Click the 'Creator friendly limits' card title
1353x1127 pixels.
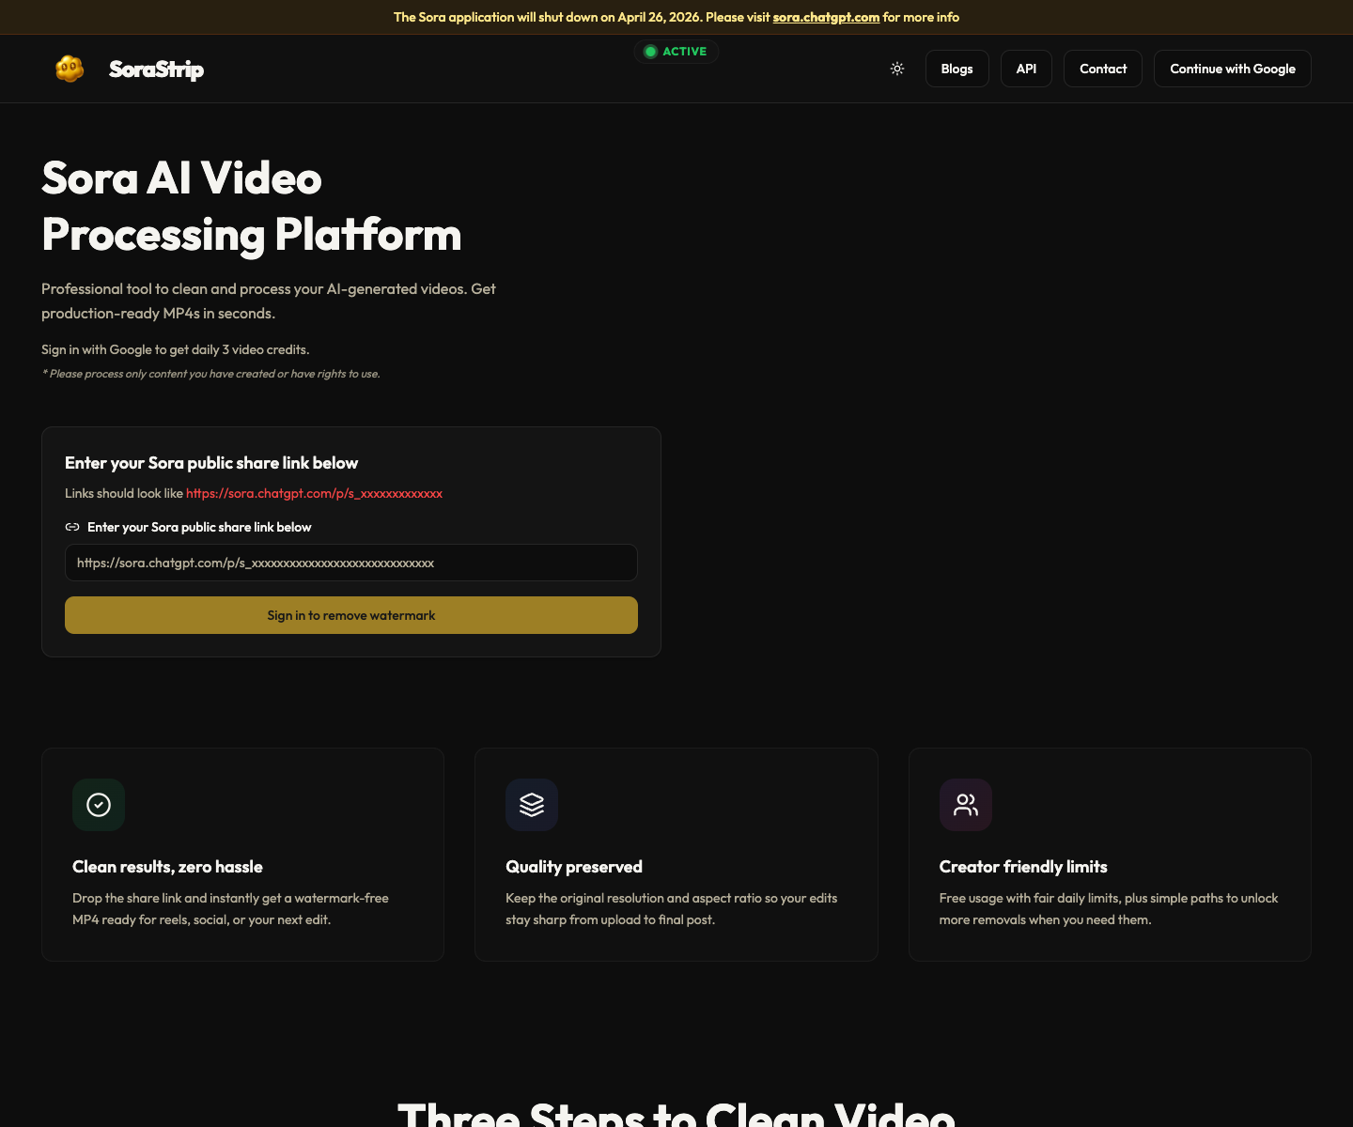click(x=1023, y=867)
